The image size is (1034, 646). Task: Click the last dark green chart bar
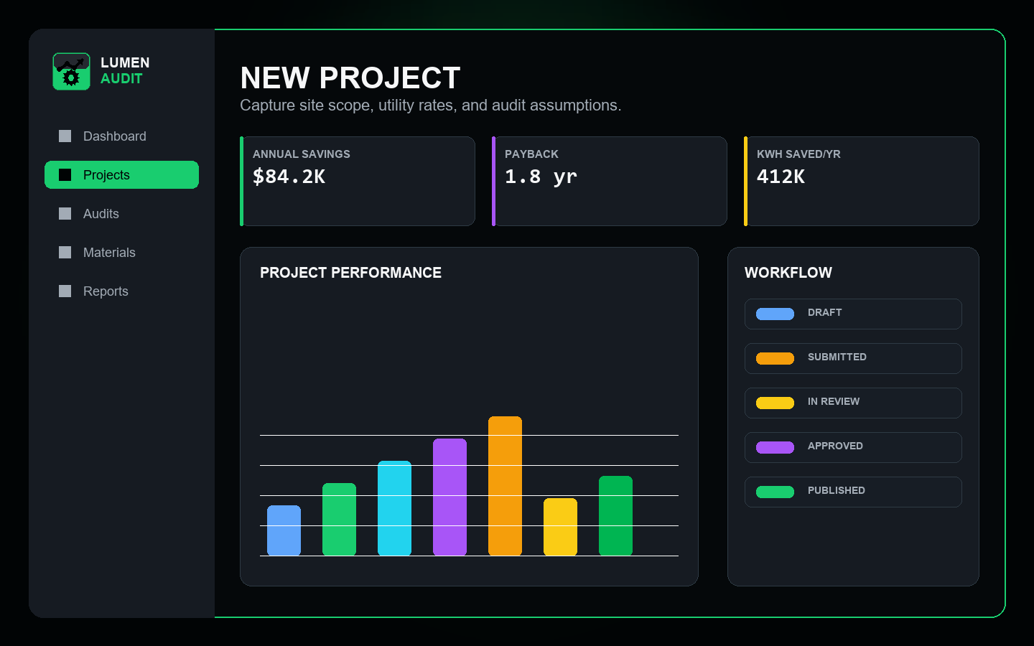[x=615, y=515]
